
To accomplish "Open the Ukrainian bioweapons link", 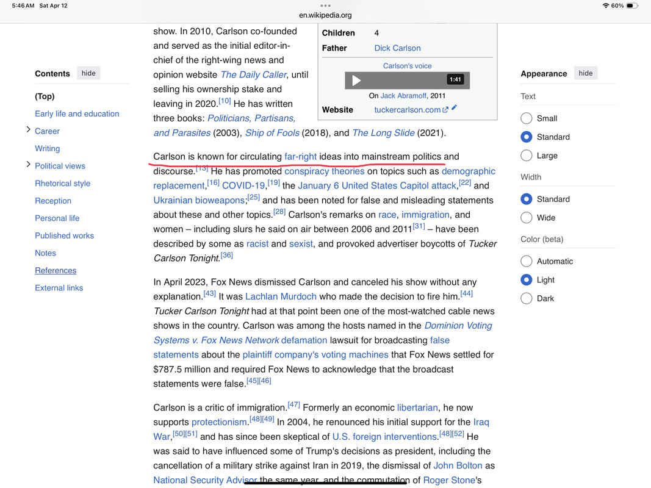I will pos(199,200).
